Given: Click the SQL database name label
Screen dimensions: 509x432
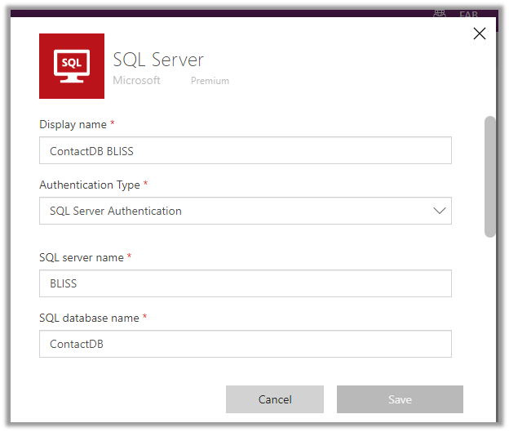Looking at the screenshot, I should tap(89, 318).
